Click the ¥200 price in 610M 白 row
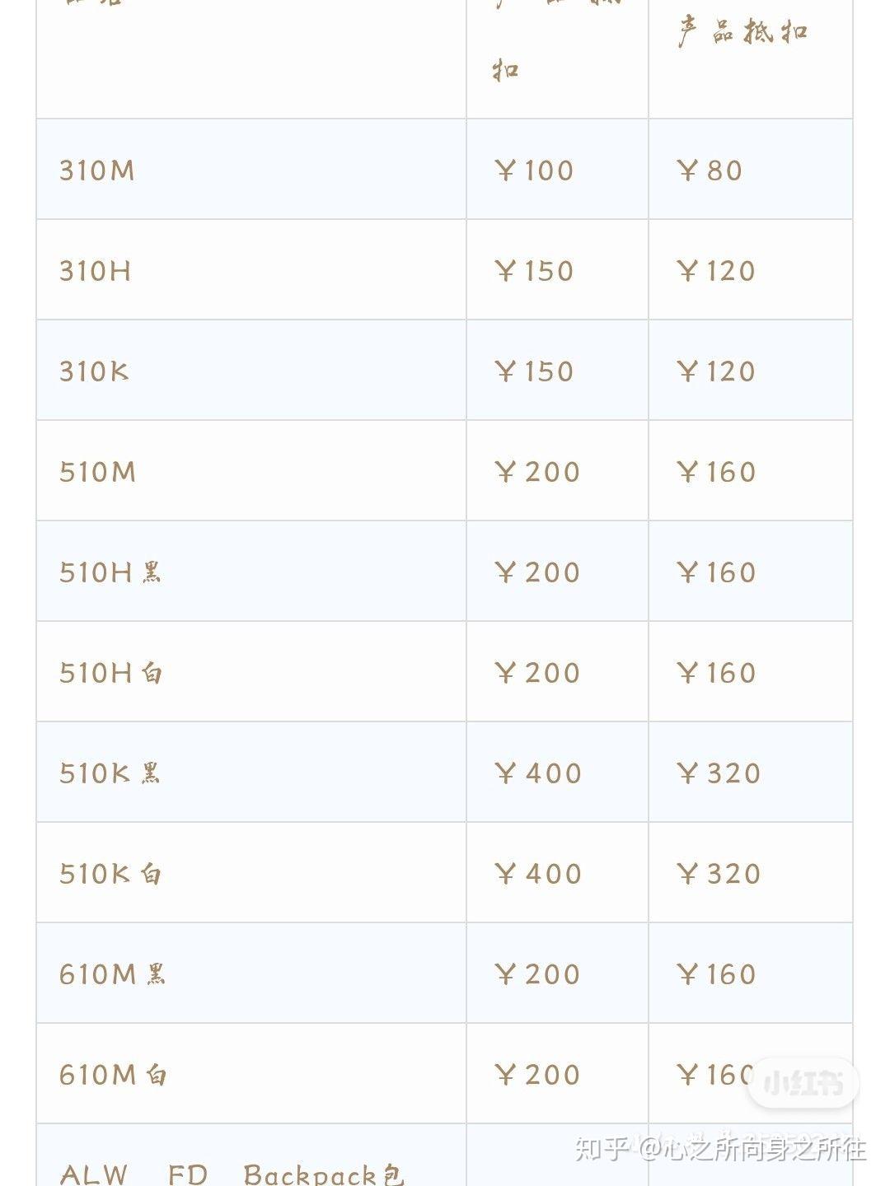This screenshot has height=1186, width=890. (537, 1075)
